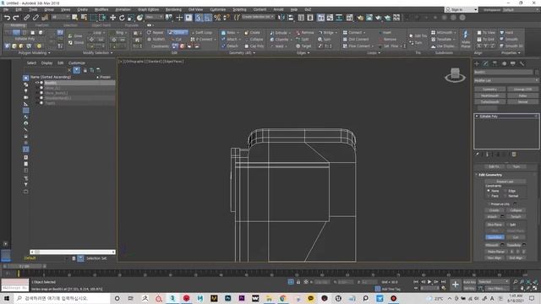
Task: Click the Windows Start button
Action: (7, 298)
